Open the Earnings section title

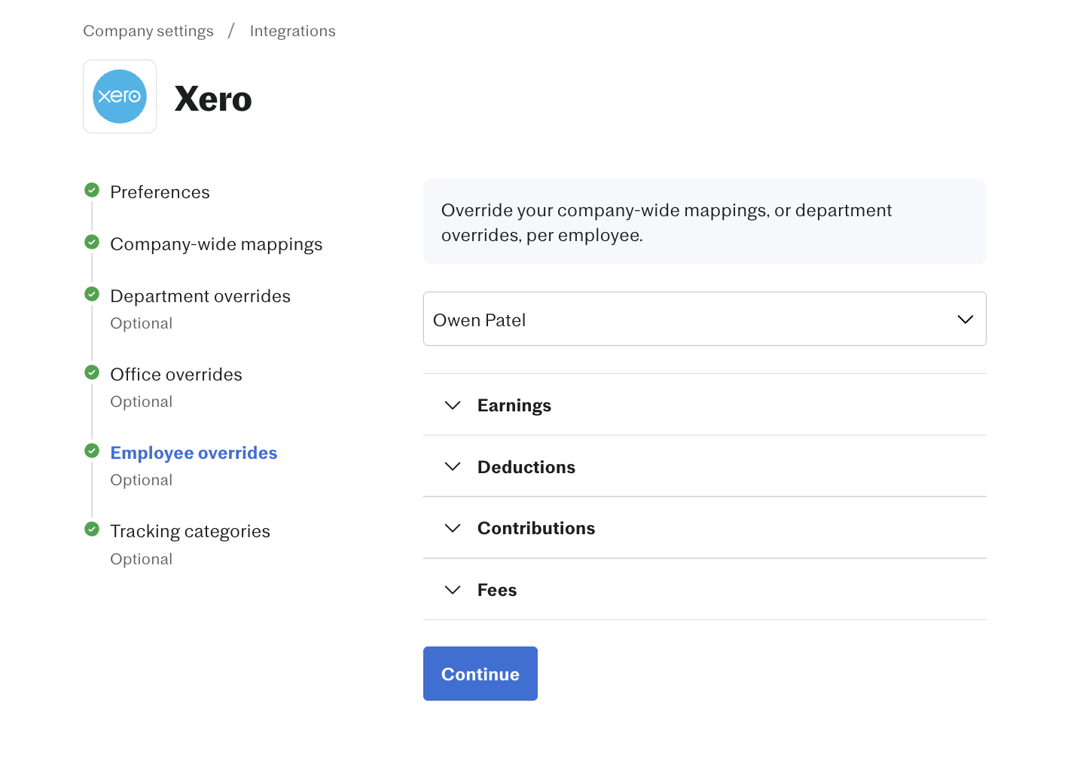(514, 405)
